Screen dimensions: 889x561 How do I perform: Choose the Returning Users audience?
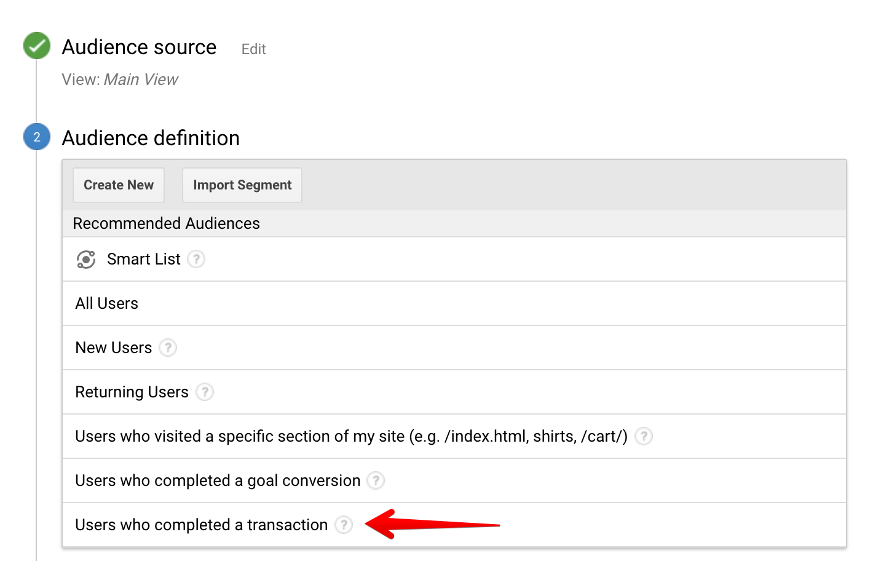coord(132,392)
